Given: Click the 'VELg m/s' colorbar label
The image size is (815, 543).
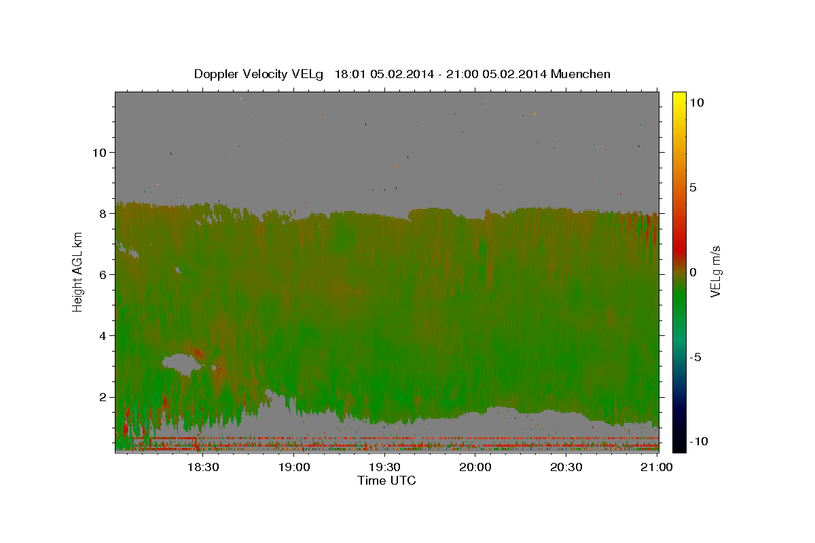Looking at the screenshot, I should coord(715,271).
